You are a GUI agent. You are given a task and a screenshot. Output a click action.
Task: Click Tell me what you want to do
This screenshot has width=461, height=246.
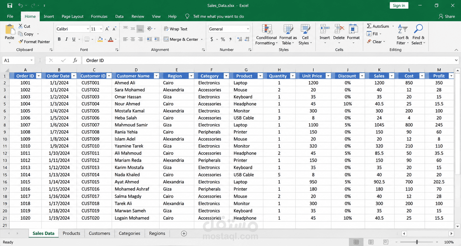(x=218, y=16)
